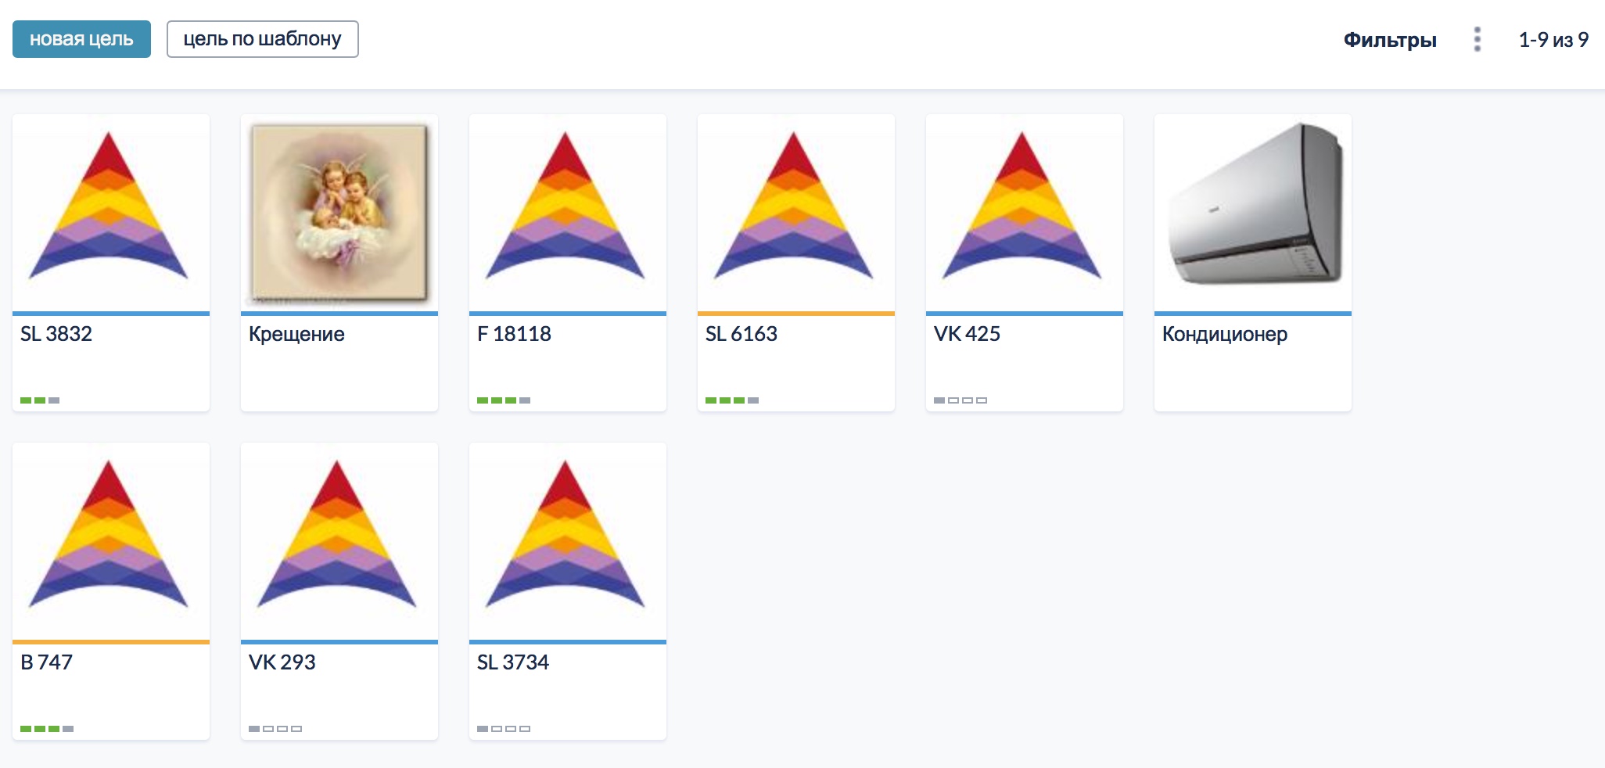This screenshot has height=768, width=1605.
Task: Click the цель по шаблону button
Action: tap(262, 39)
